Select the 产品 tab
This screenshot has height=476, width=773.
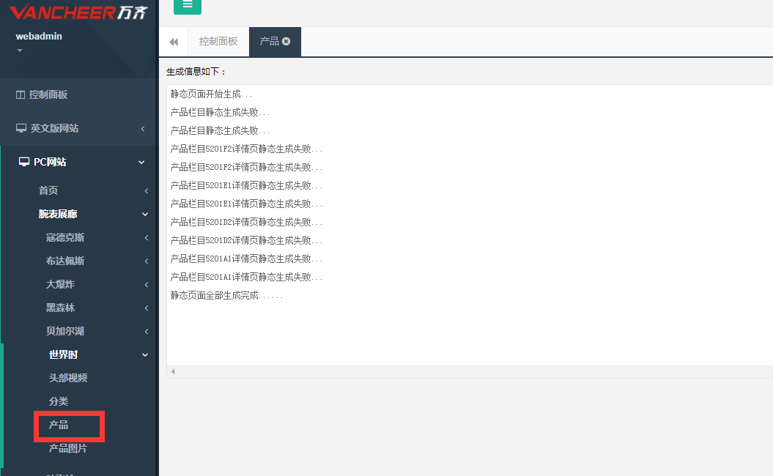(269, 42)
